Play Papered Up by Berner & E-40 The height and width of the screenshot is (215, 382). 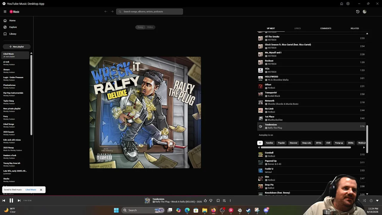[x=311, y=162]
